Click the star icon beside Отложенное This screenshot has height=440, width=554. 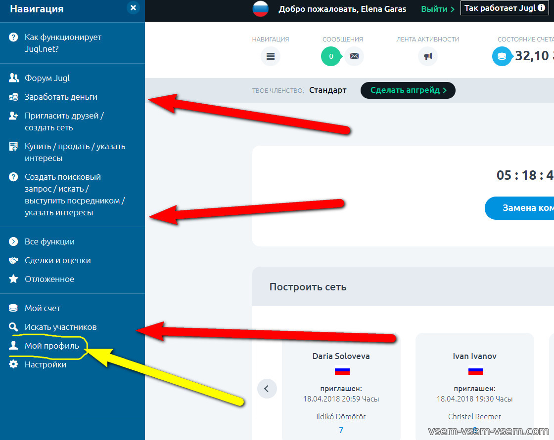[x=13, y=279]
